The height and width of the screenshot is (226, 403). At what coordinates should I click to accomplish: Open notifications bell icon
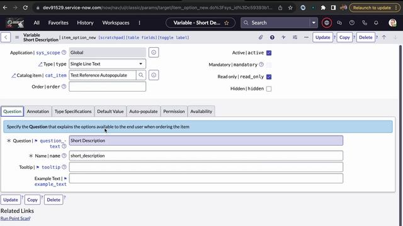tap(376, 23)
